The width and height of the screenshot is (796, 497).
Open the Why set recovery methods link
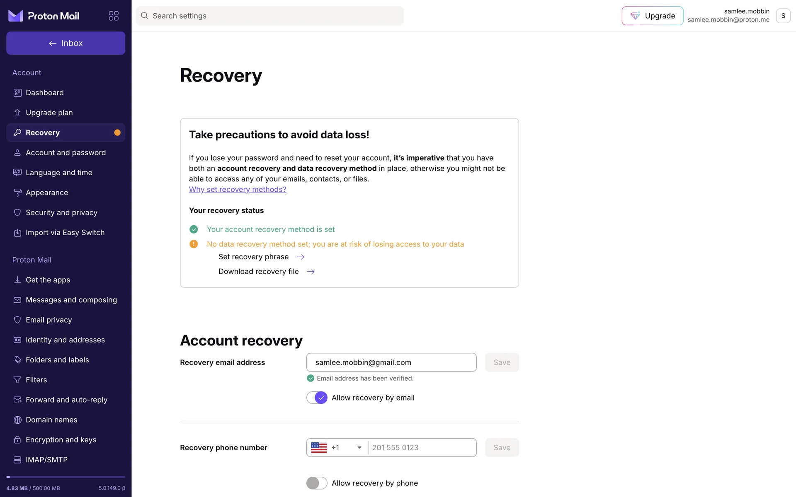pos(238,190)
